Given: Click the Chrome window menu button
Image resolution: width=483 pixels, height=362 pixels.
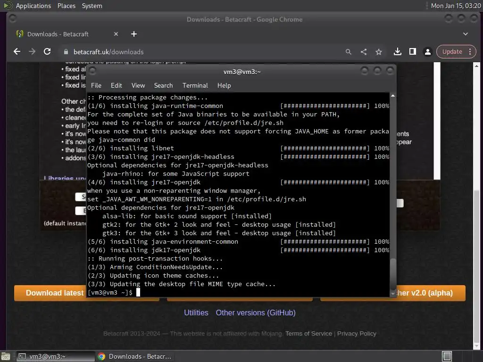Looking at the screenshot, I should [13, 19].
